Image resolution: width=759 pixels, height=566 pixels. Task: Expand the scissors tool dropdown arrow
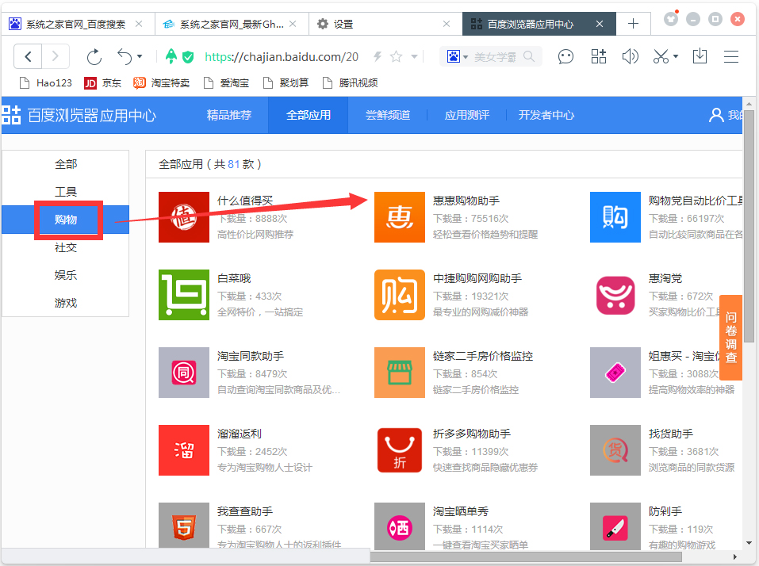[676, 56]
